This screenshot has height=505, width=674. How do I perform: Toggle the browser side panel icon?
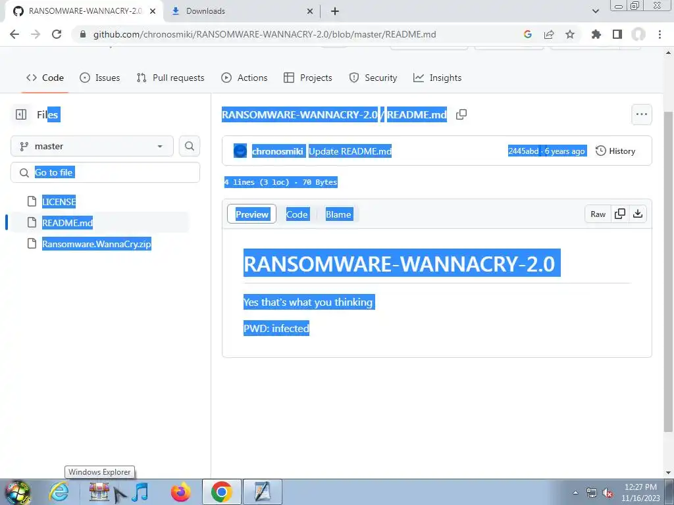617,34
